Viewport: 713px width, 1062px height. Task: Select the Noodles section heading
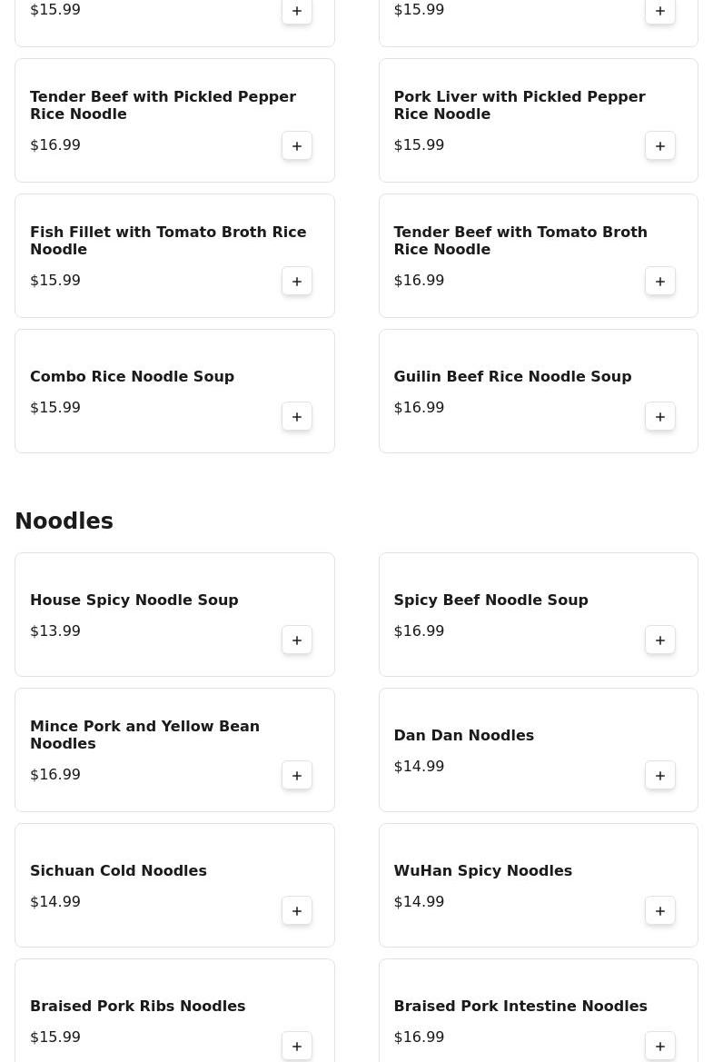(64, 521)
